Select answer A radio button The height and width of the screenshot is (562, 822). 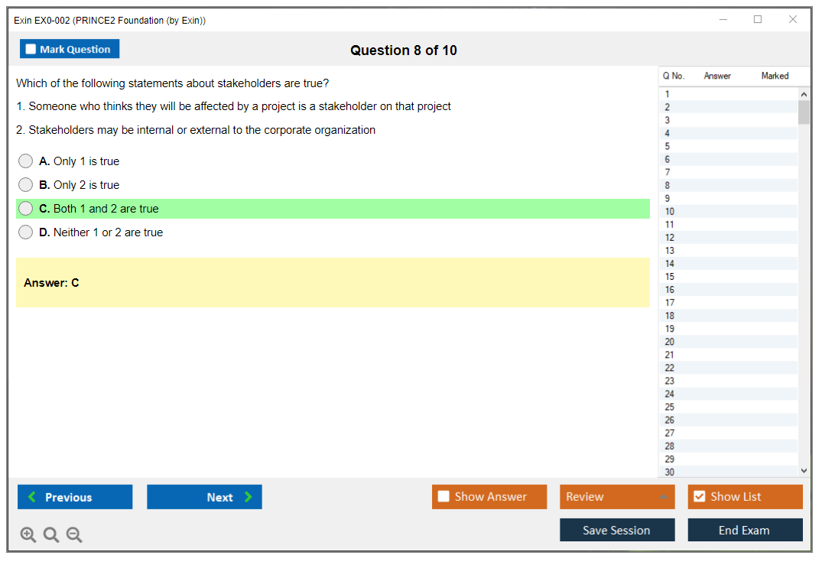[26, 161]
